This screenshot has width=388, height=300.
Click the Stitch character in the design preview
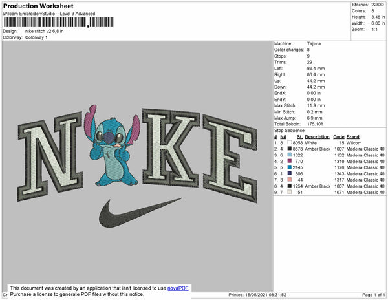point(113,146)
